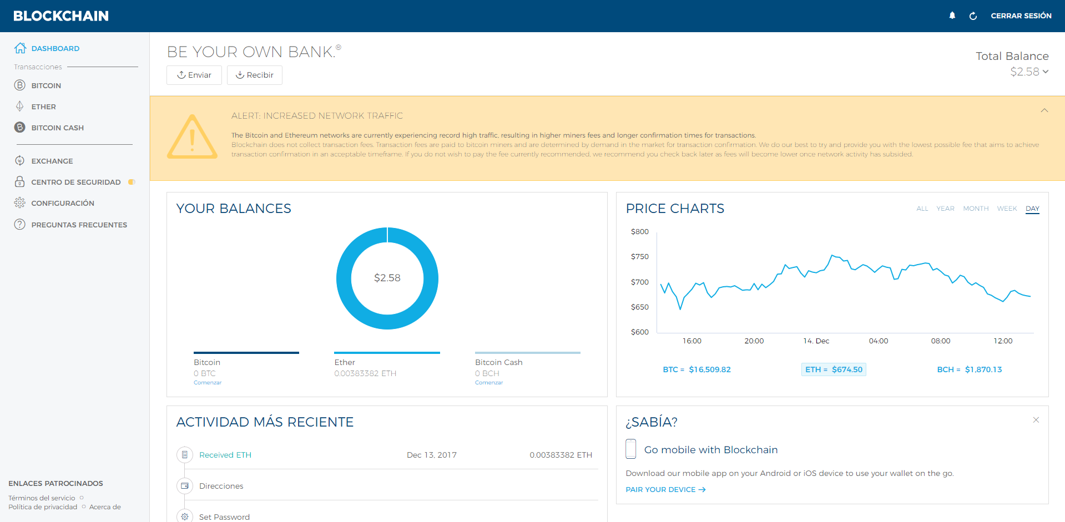Open the Ether transactions page
The image size is (1065, 522).
tap(44, 107)
